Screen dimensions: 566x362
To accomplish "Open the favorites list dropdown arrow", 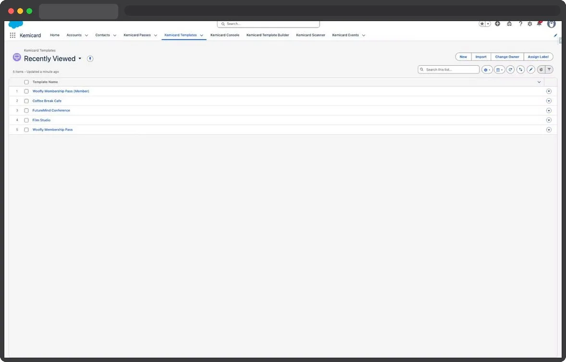I will pos(488,24).
